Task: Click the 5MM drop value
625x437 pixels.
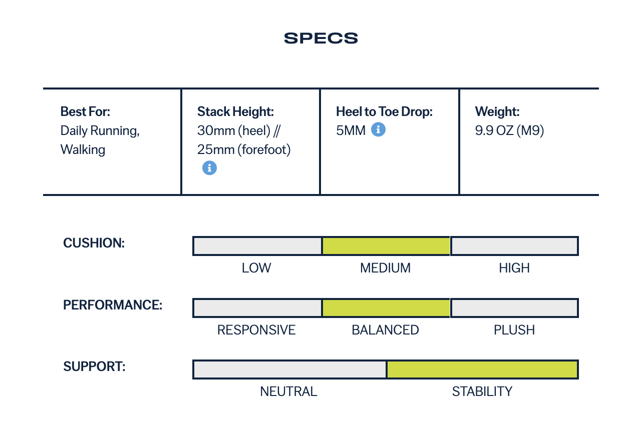Action: [351, 130]
